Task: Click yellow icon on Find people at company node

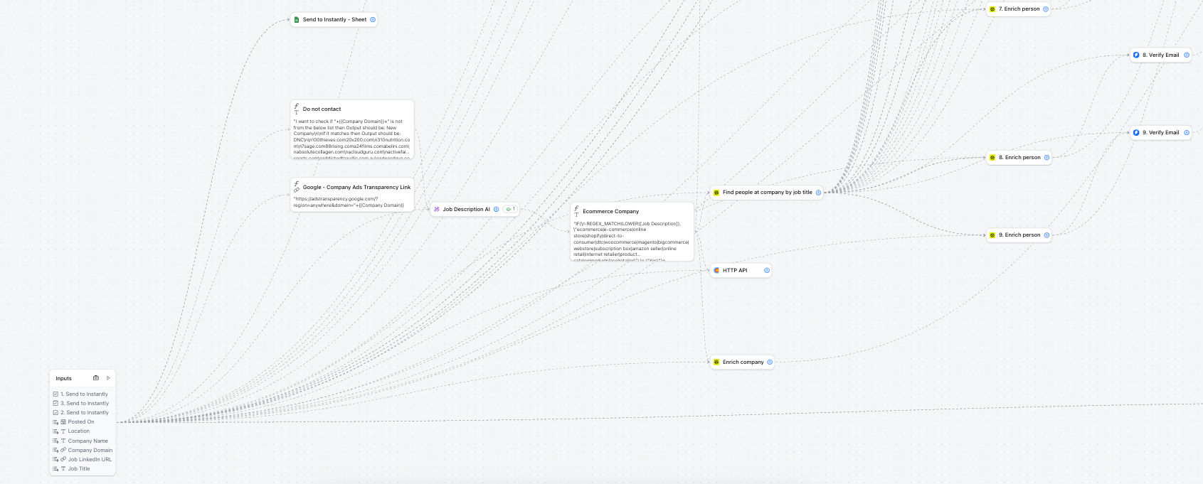Action: [x=716, y=193]
